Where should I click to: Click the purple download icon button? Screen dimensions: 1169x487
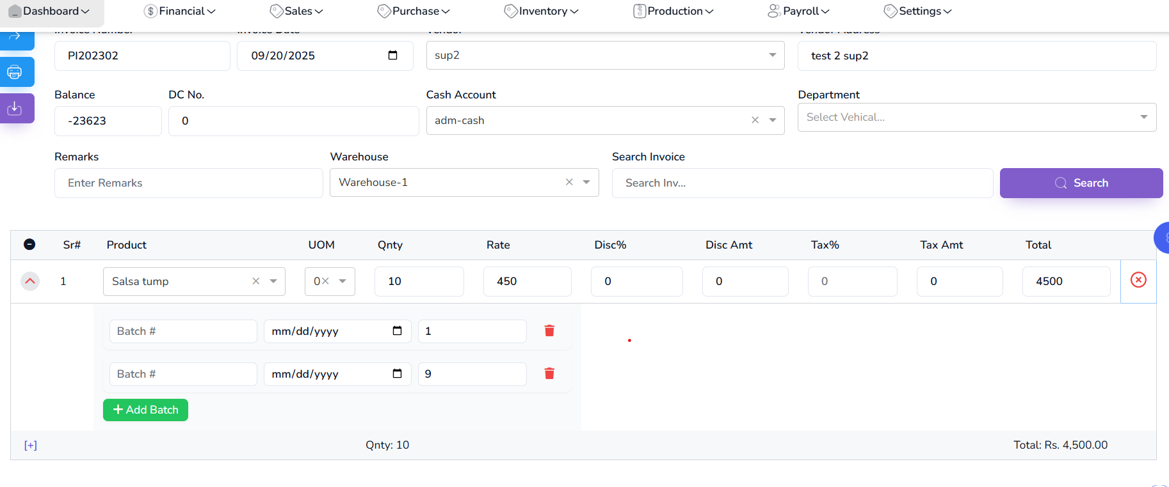click(x=15, y=109)
